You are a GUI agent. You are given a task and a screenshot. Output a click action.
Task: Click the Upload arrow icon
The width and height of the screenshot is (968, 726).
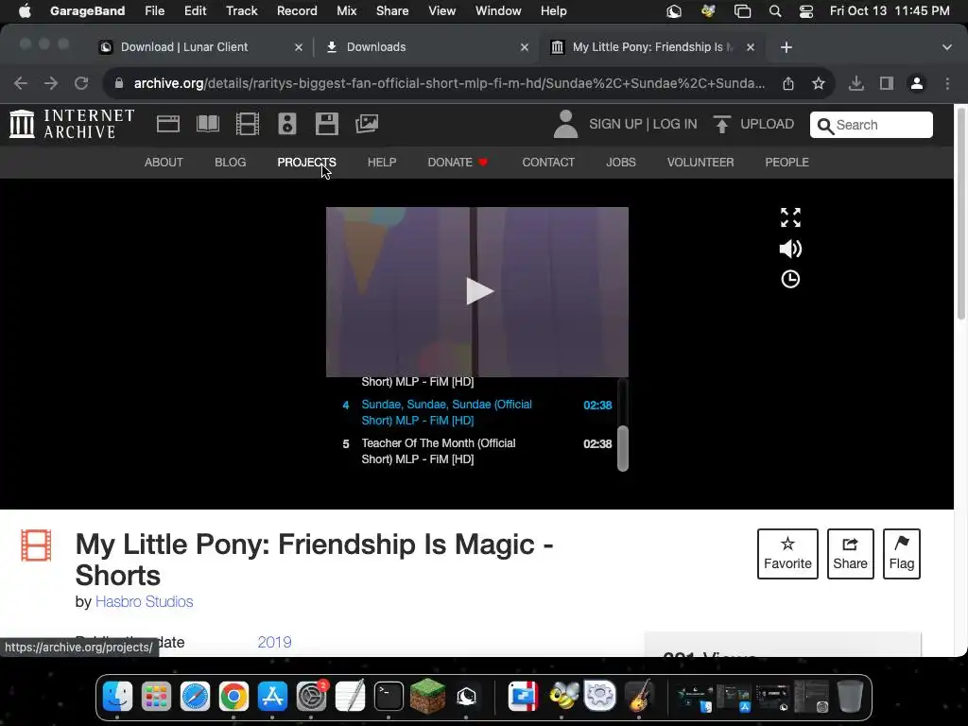click(721, 124)
